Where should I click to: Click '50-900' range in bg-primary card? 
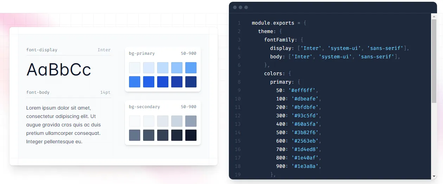[189, 53]
